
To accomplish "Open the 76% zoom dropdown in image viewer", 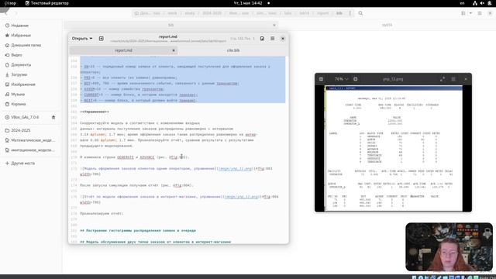I will (x=341, y=79).
